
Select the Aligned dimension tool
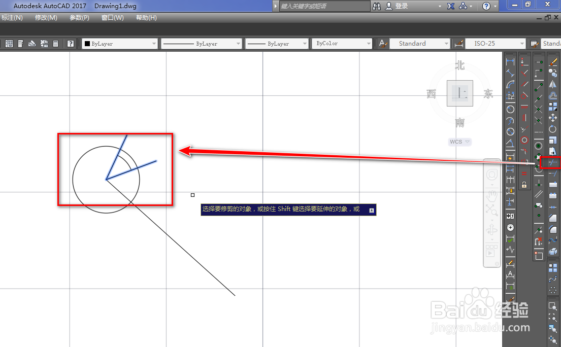coord(510,73)
